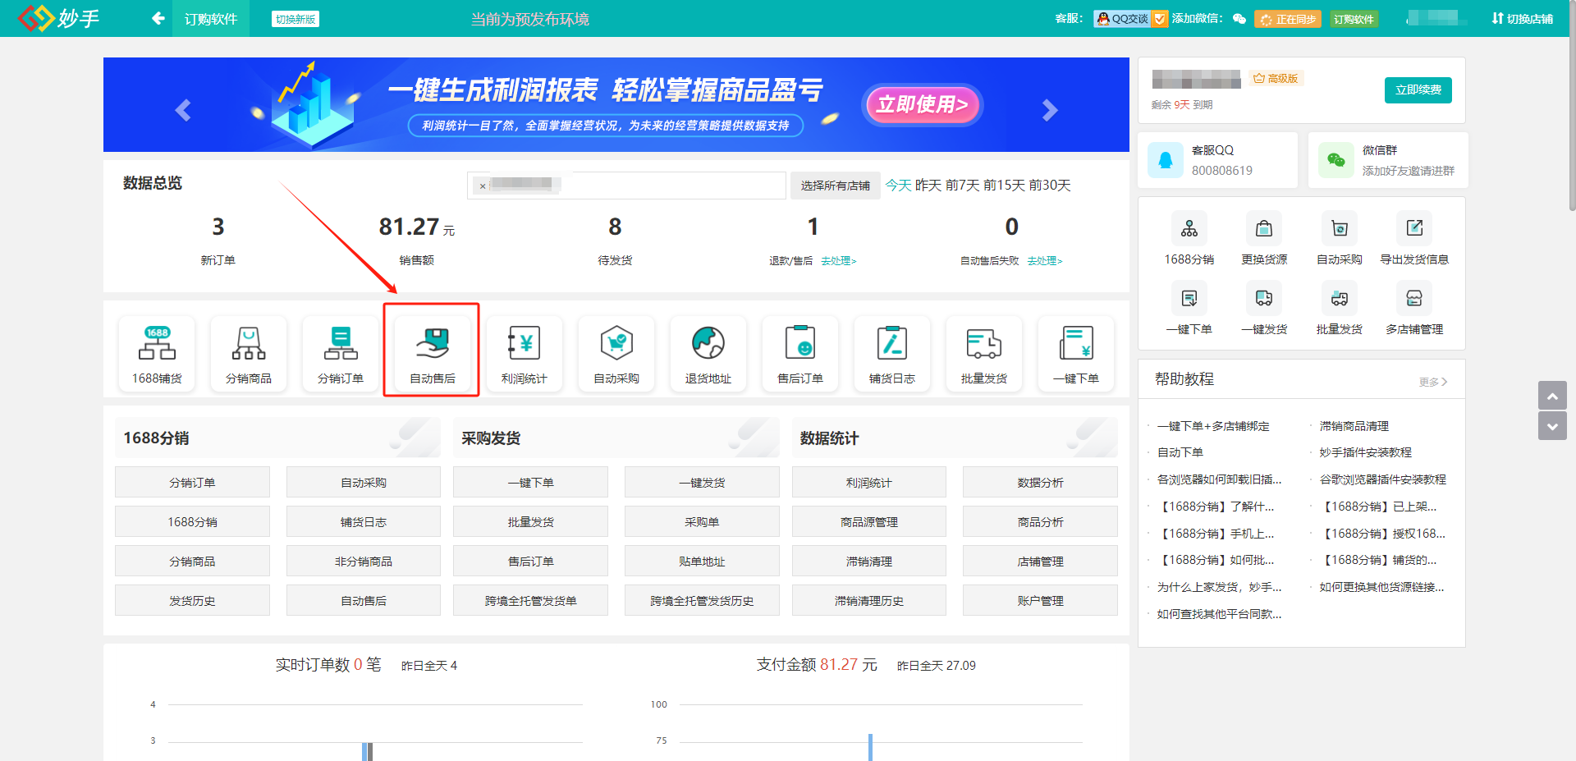Click the green 订购软件 button at top right
This screenshot has width=1576, height=761.
point(1354,19)
